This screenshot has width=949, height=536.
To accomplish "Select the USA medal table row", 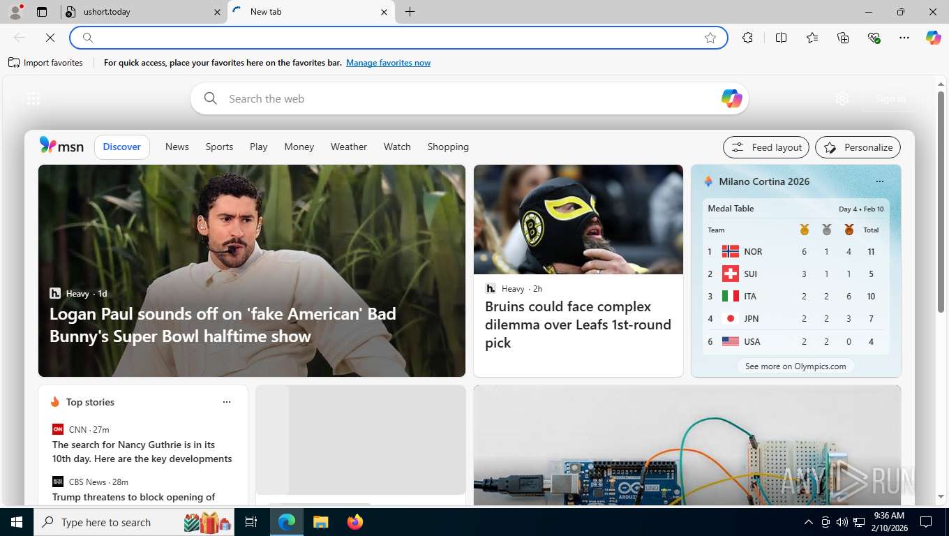I will point(795,341).
